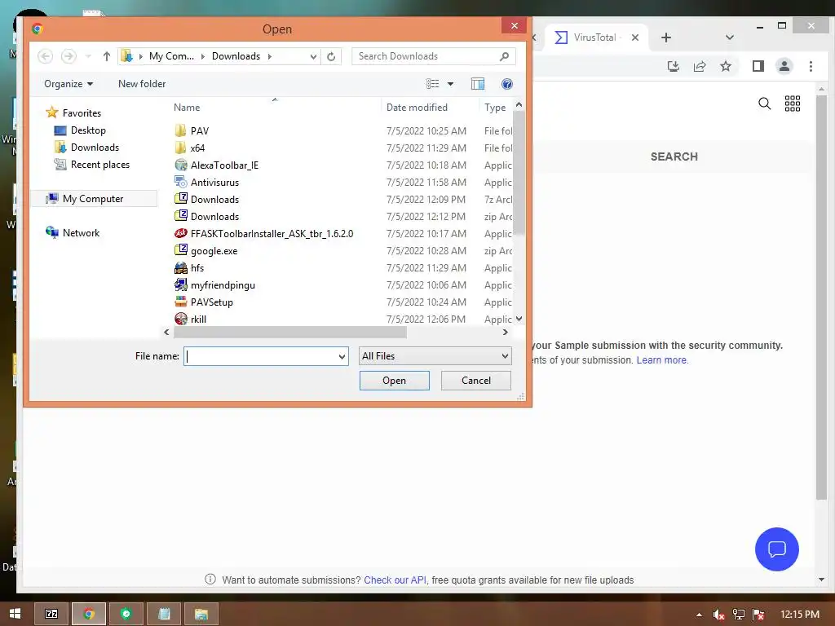Click the Chrome share page icon
Screen dimensions: 835x626
[x=699, y=66]
